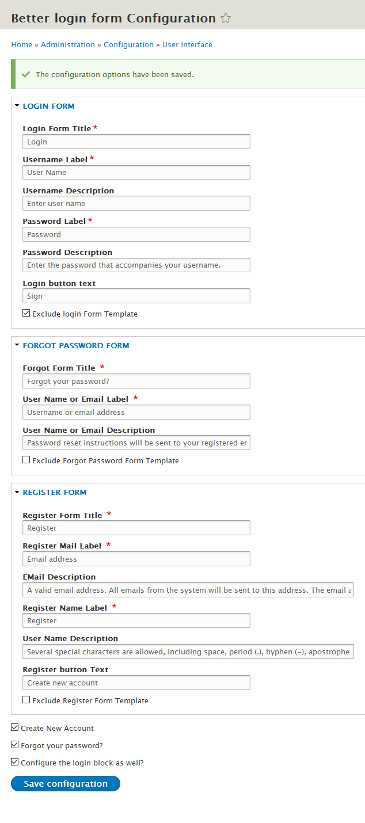
Task: Check Exclude Register Form Template box
Action: [26, 700]
